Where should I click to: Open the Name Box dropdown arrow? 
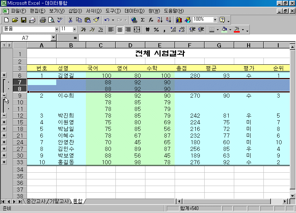54,38
